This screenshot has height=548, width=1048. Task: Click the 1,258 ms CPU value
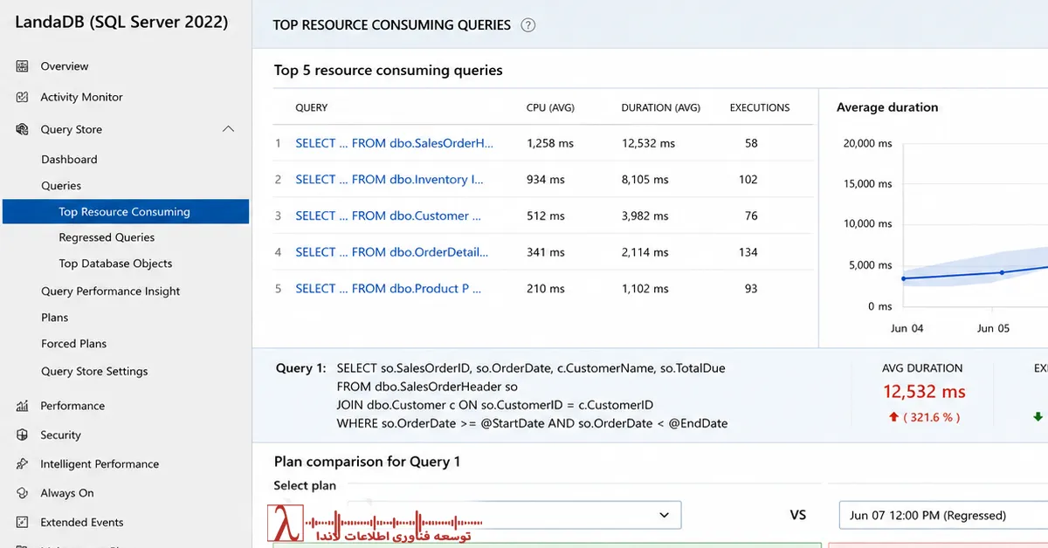550,143
